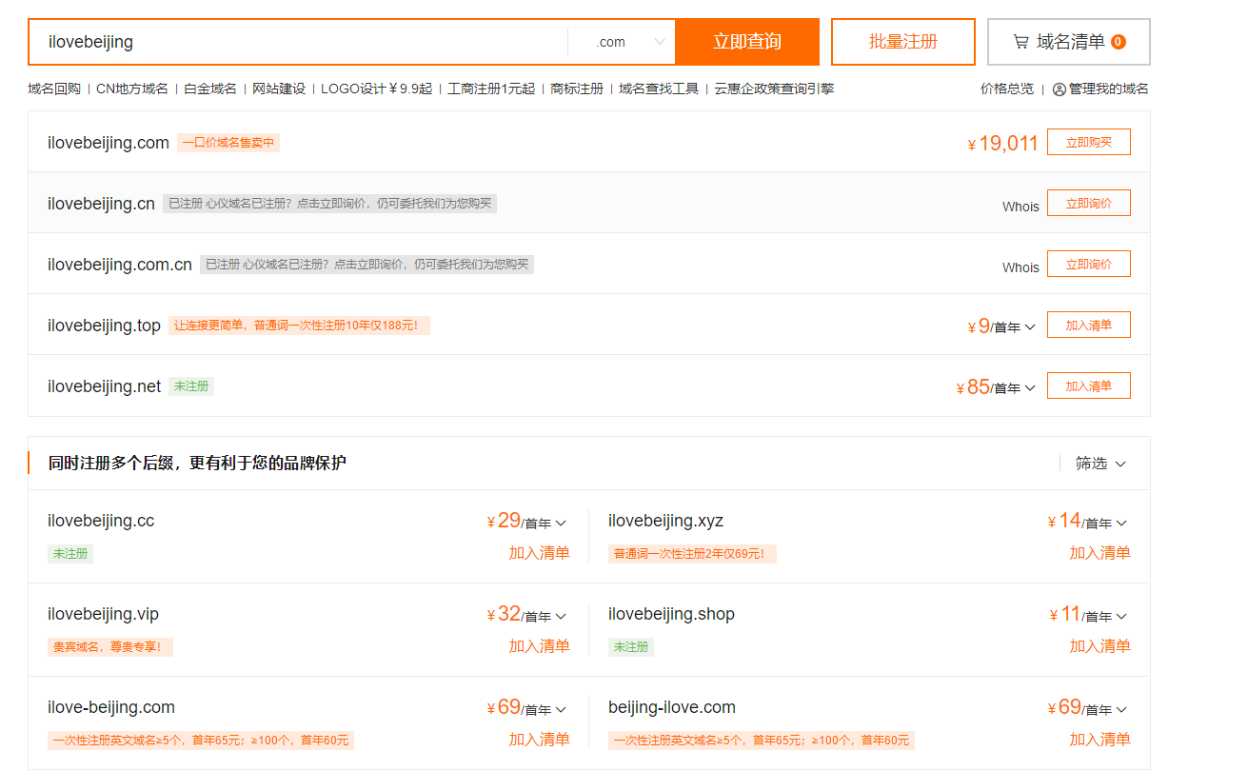Open the .com suffix dropdown
The width and height of the screenshot is (1248, 771).
[x=629, y=42]
